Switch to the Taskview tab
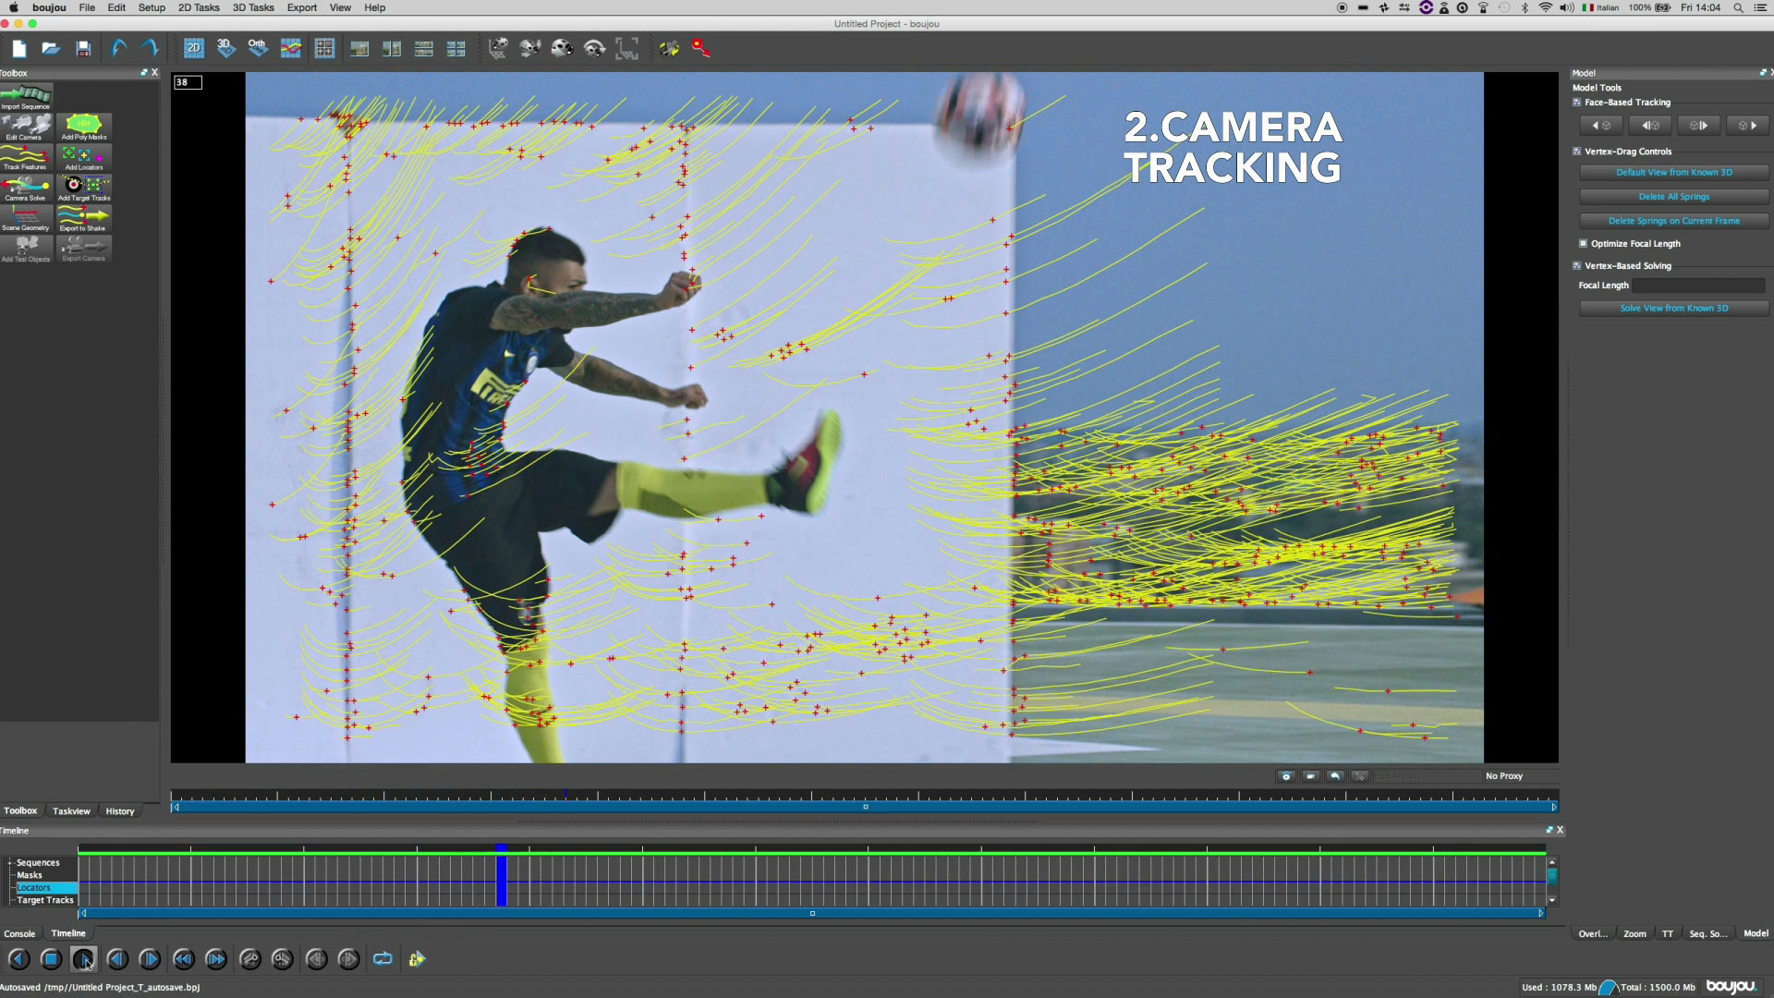 pyautogui.click(x=71, y=811)
